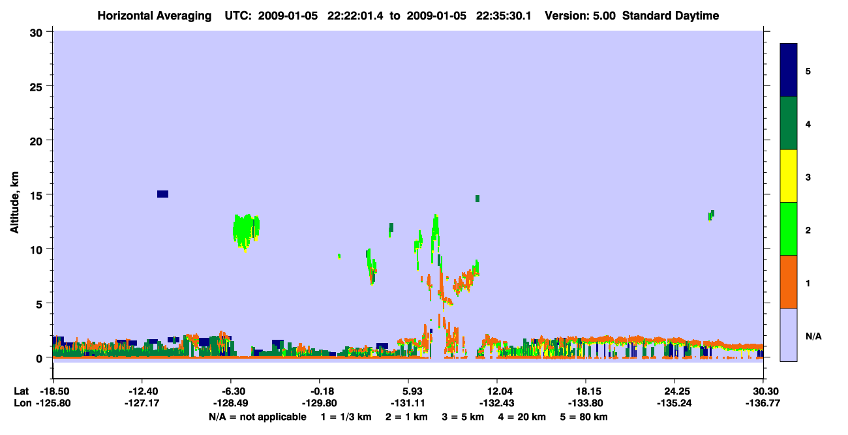Click the 'Lon' row label
Image resolution: width=848 pixels, height=435 pixels.
[22, 403]
